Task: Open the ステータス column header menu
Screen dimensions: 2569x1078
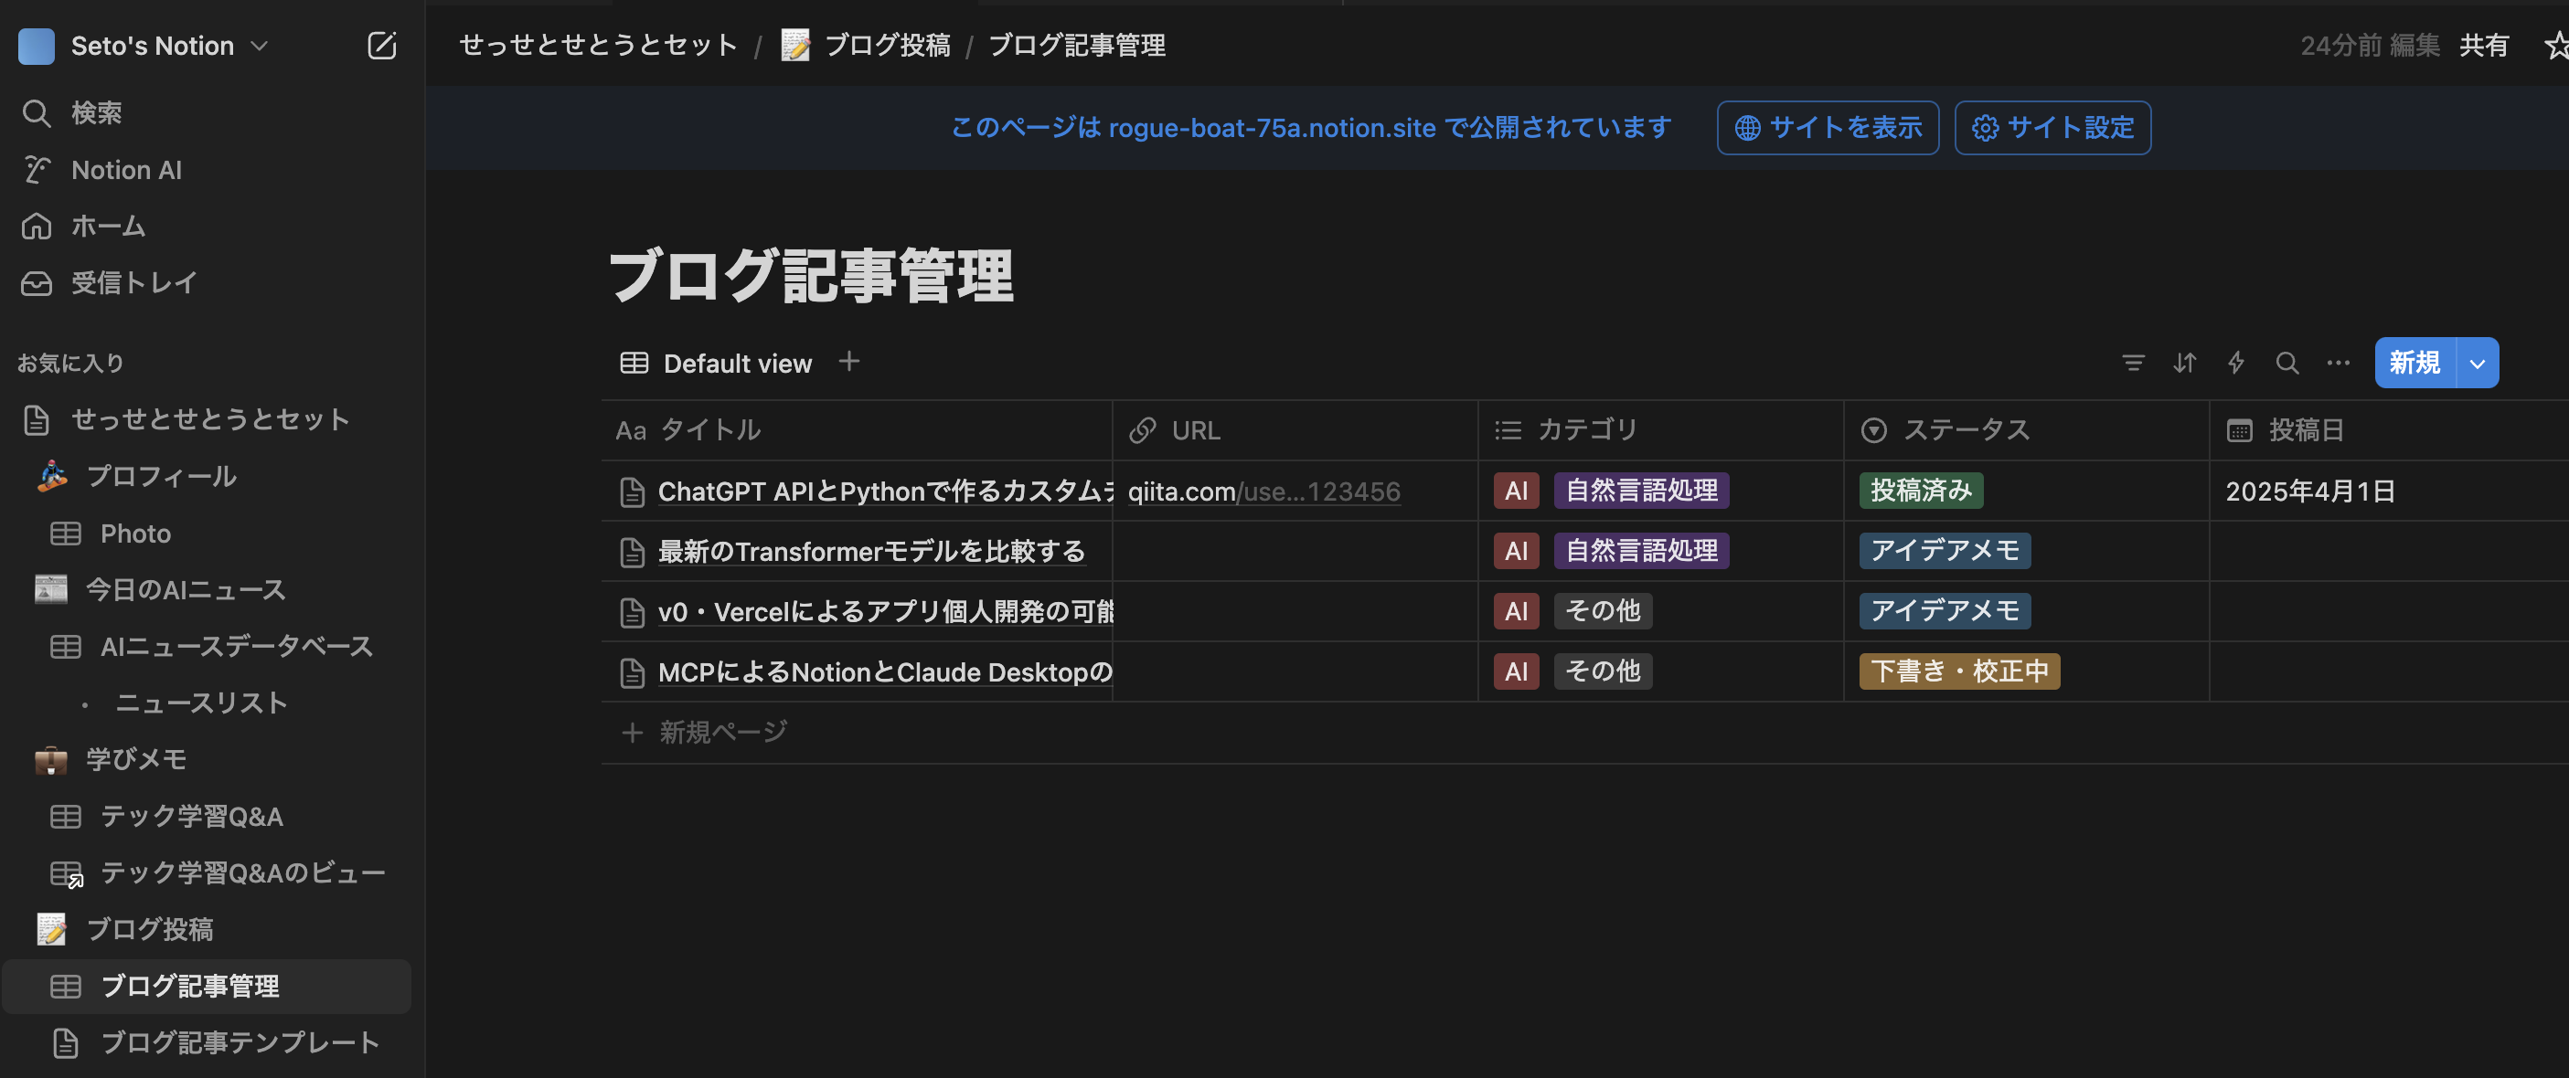Action: click(1965, 430)
